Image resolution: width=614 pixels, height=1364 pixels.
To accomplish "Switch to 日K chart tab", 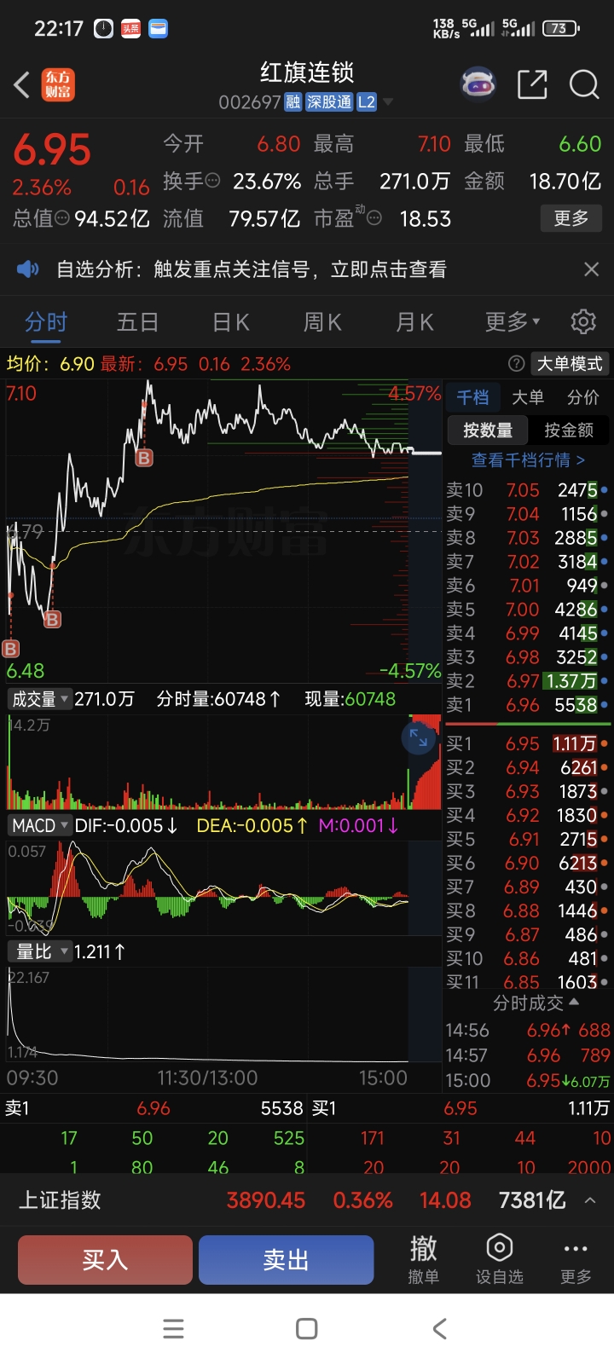I will pos(230,321).
